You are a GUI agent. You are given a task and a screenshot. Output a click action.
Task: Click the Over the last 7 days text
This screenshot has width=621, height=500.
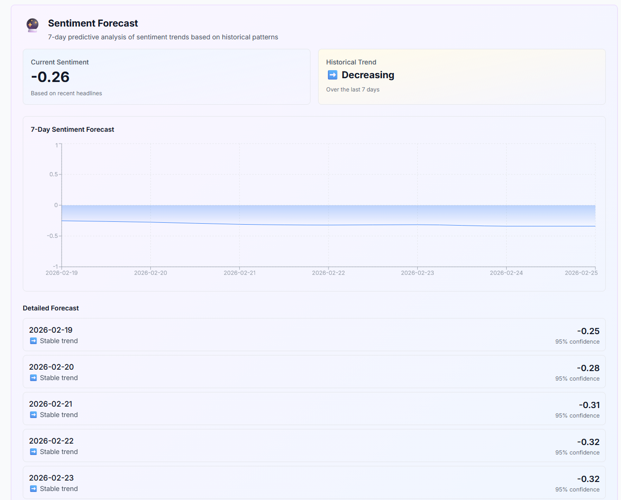[353, 90]
